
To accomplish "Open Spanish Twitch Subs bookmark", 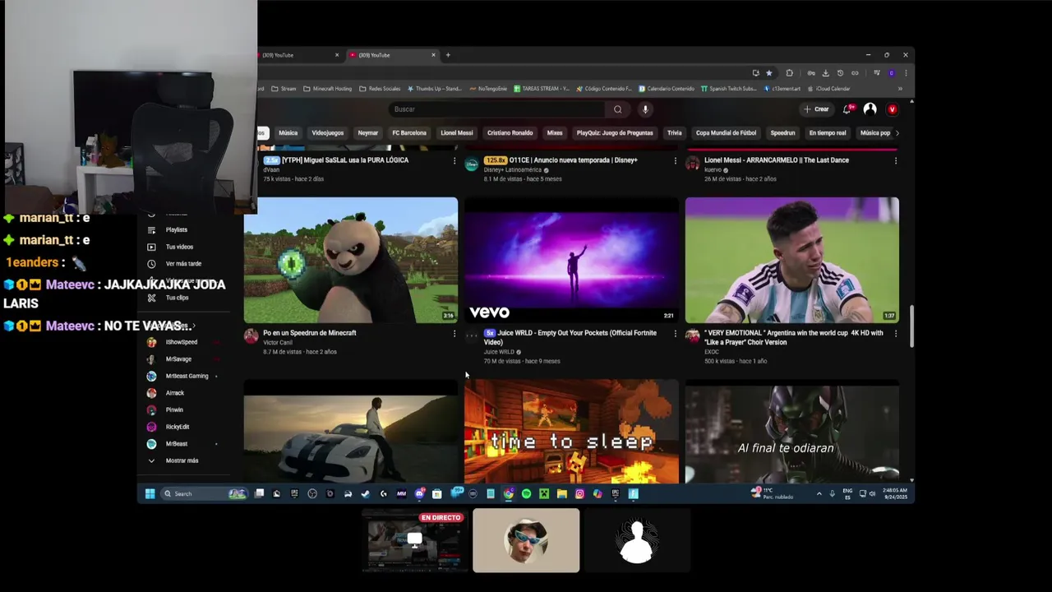I will (728, 89).
